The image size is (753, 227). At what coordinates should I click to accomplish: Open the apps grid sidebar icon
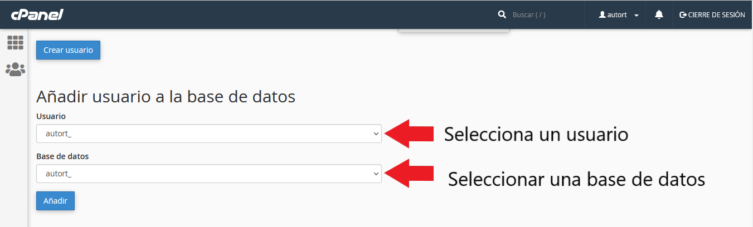pyautogui.click(x=15, y=42)
